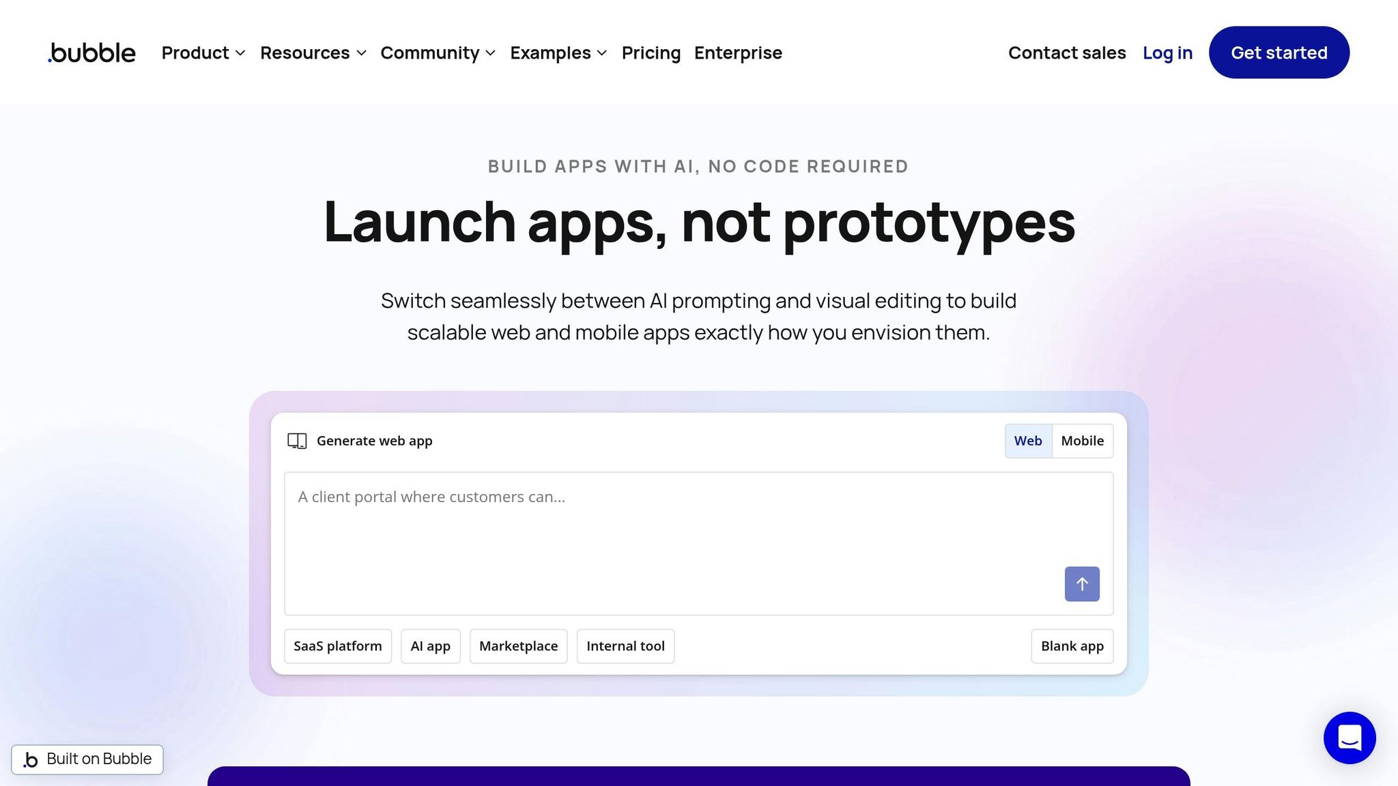Switch generator to Web mode
1398x786 pixels.
(1028, 441)
